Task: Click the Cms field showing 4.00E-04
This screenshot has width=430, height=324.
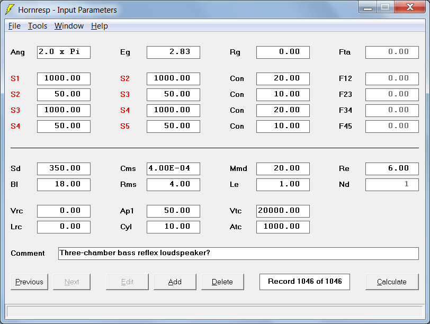Action: point(173,169)
